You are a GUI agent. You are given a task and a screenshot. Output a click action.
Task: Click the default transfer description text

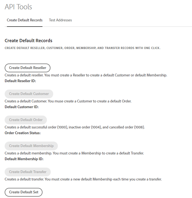tap(83, 179)
